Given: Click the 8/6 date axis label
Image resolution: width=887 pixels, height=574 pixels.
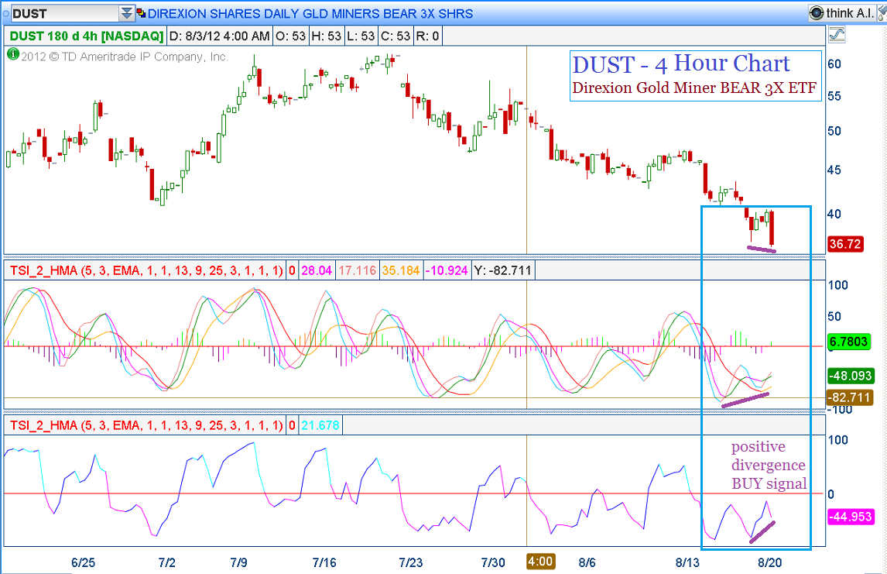Looking at the screenshot, I should 587,562.
